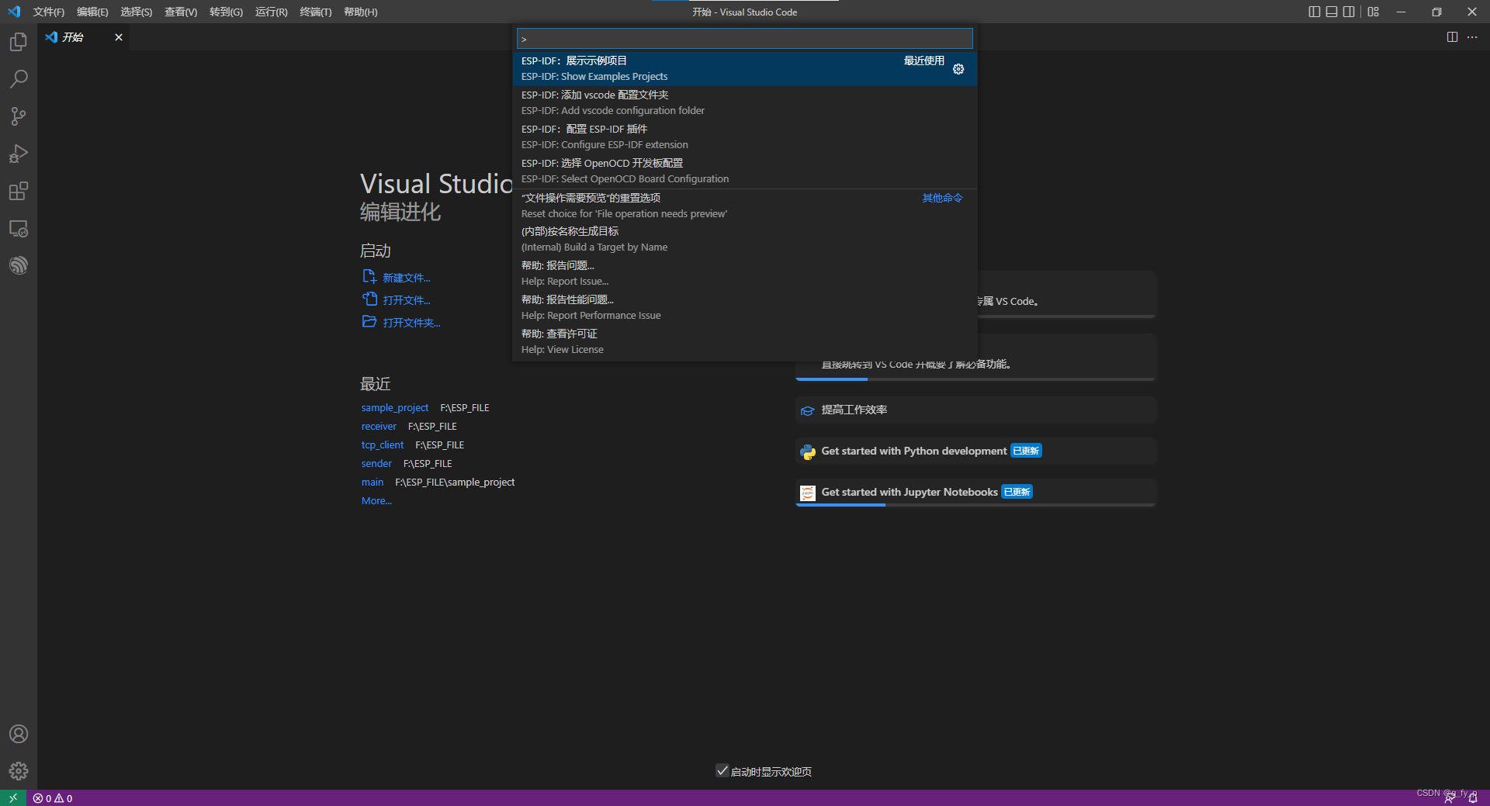
Task: Toggle the panel layout icon in the title bar
Action: (x=1332, y=12)
